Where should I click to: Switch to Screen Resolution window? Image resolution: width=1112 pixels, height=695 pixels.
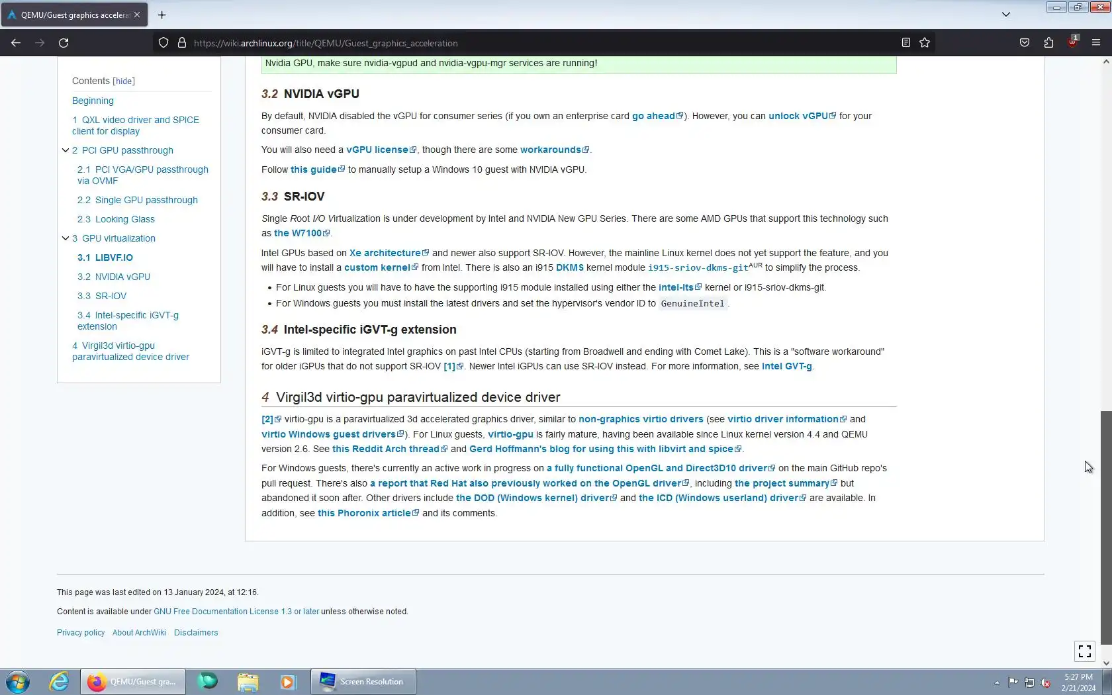pos(363,682)
